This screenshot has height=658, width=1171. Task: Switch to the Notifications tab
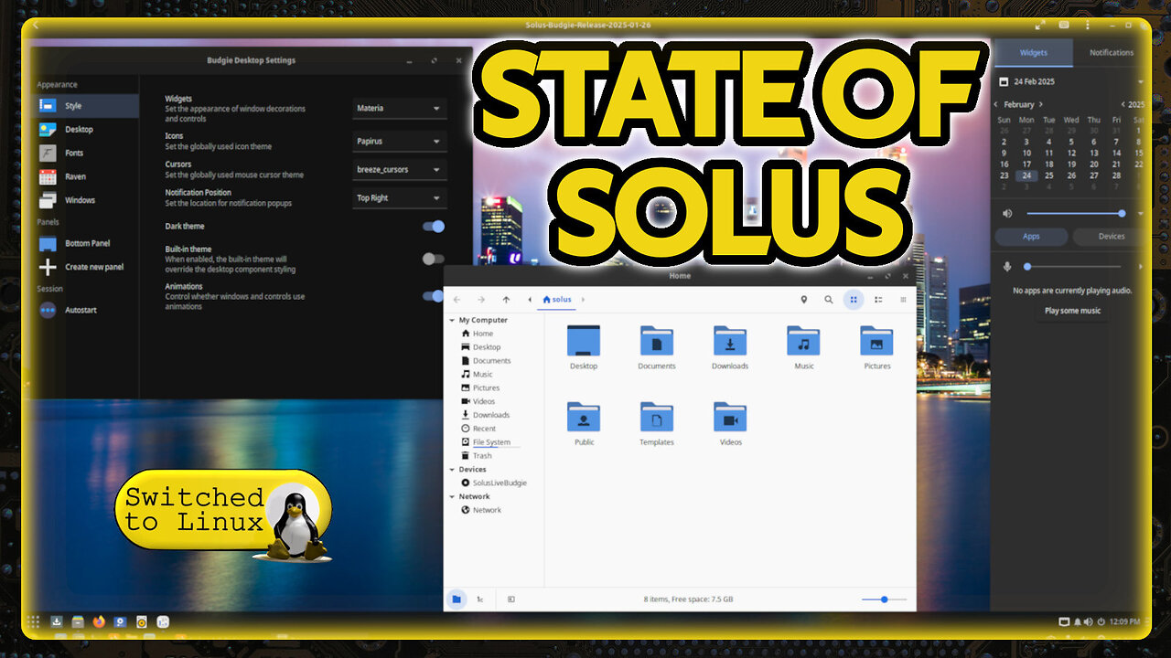point(1111,53)
